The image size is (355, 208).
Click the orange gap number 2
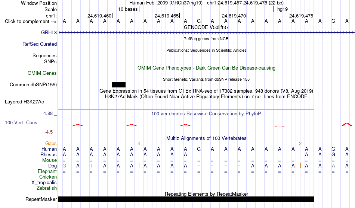point(300,144)
